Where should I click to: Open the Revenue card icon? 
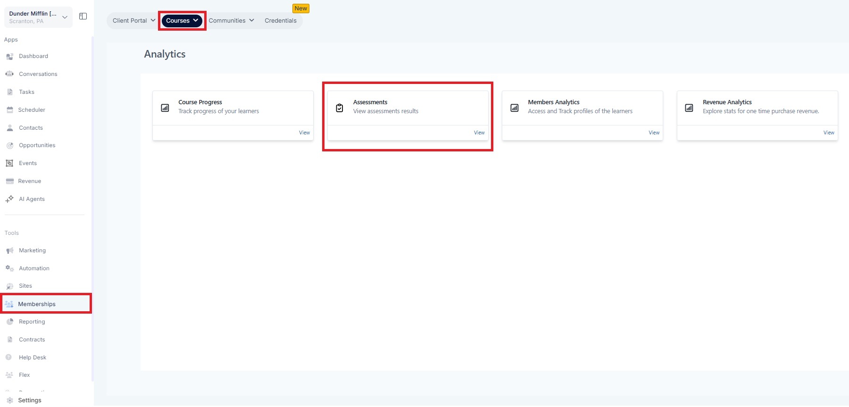click(9, 181)
